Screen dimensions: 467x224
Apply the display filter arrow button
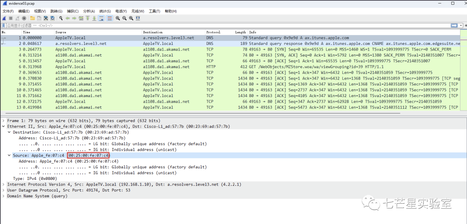pyautogui.click(x=454, y=25)
